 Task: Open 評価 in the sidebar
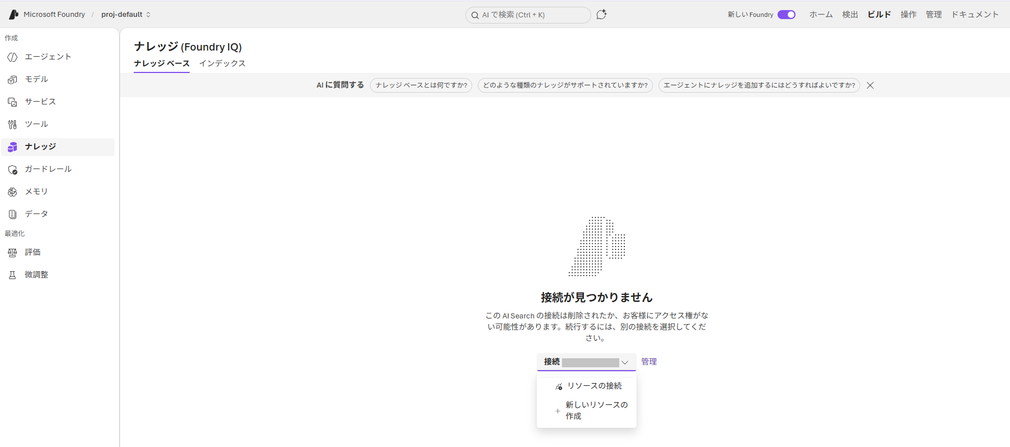coord(58,253)
